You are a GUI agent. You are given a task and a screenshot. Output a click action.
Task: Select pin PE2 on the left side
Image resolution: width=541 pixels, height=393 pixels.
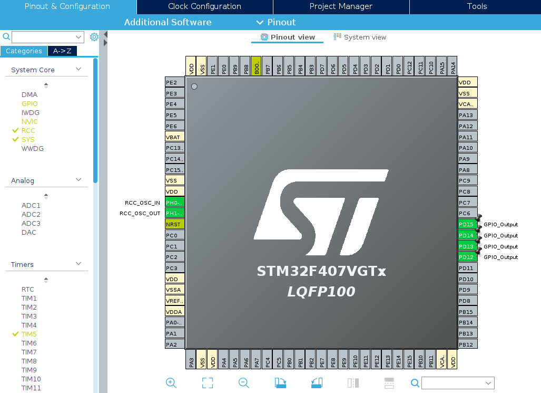[x=174, y=82]
